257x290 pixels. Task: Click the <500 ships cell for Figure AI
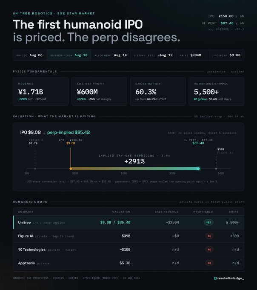point(234,236)
